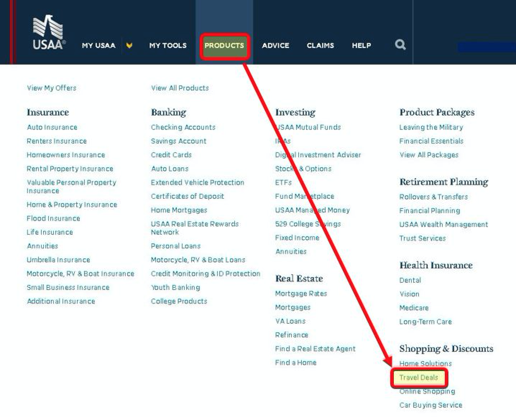516x417 pixels.
Task: Open Travel Deals link
Action: coord(419,378)
